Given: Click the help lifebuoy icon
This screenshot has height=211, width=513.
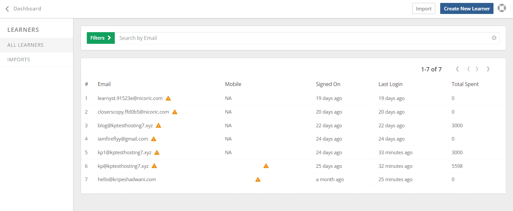Looking at the screenshot, I should click(x=502, y=8).
